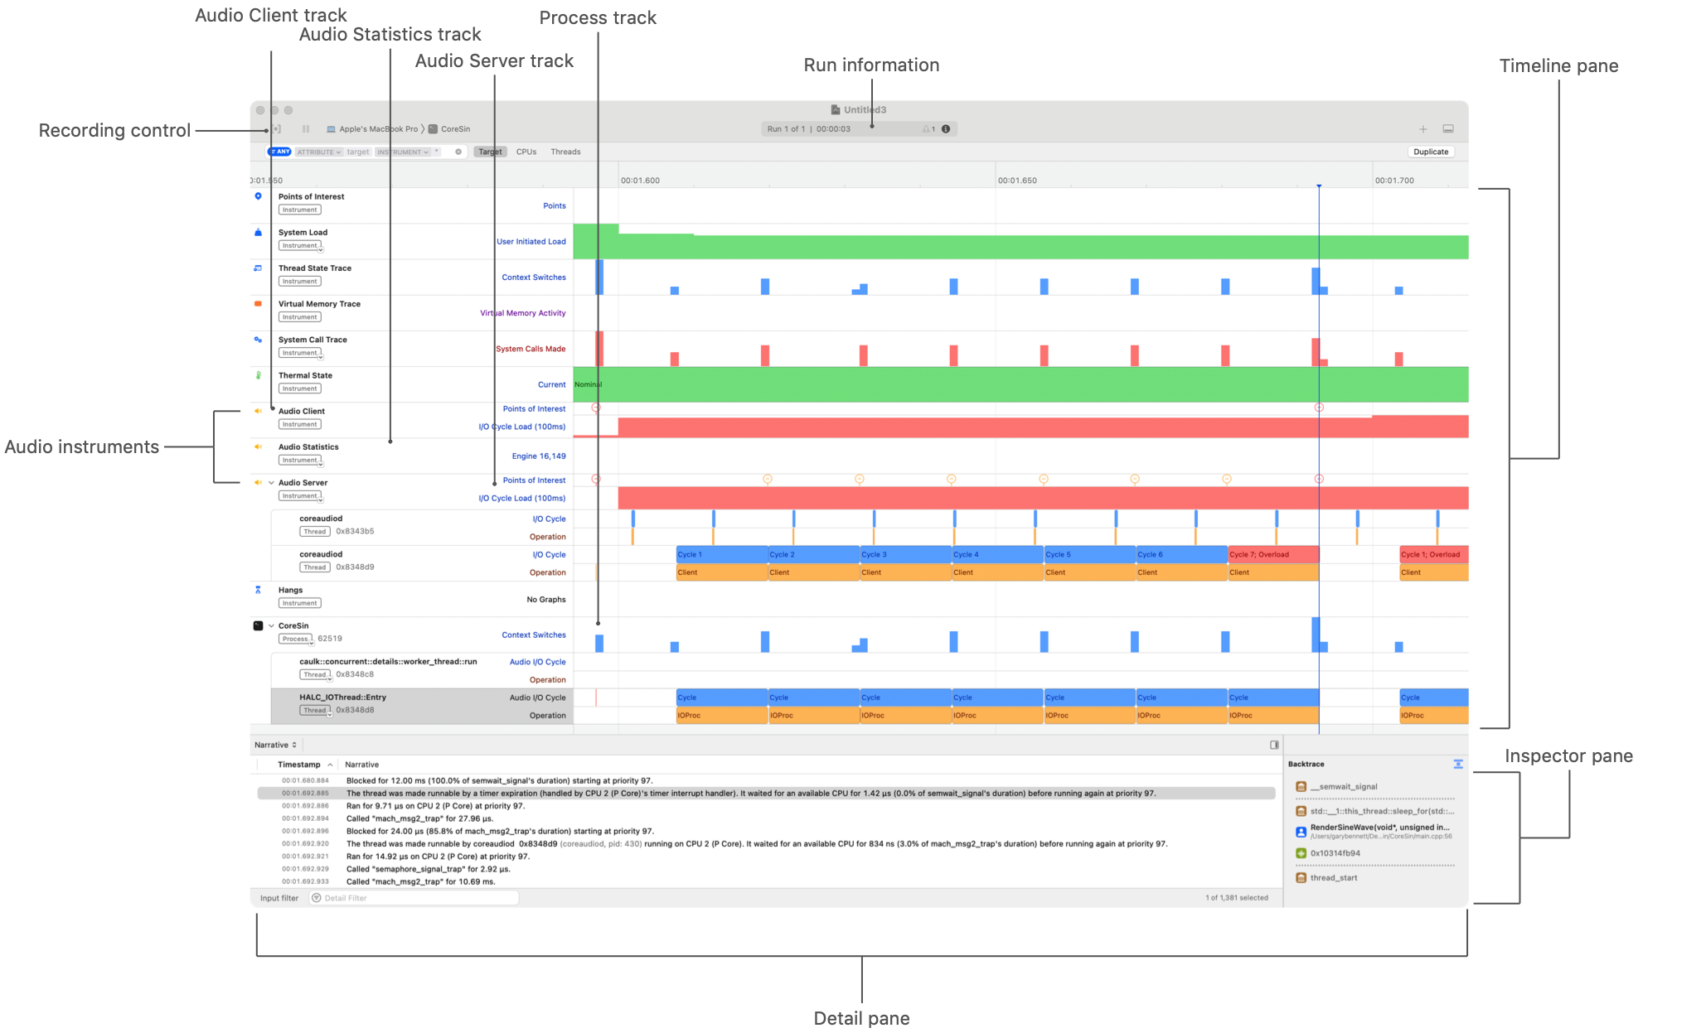The image size is (1706, 1033).
Task: Click the System Load track icon
Action: 258,233
